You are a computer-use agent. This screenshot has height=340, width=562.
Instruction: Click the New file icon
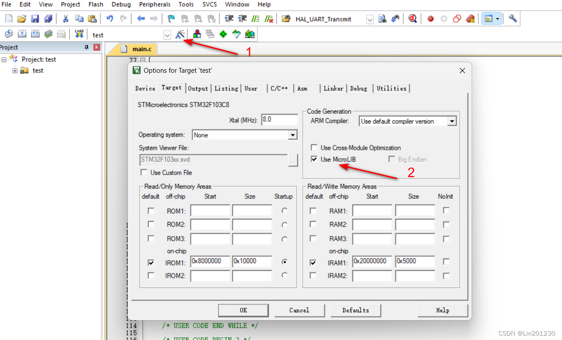(x=9, y=19)
